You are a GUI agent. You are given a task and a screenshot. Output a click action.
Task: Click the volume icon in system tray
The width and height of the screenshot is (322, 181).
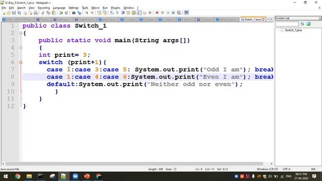270,176
